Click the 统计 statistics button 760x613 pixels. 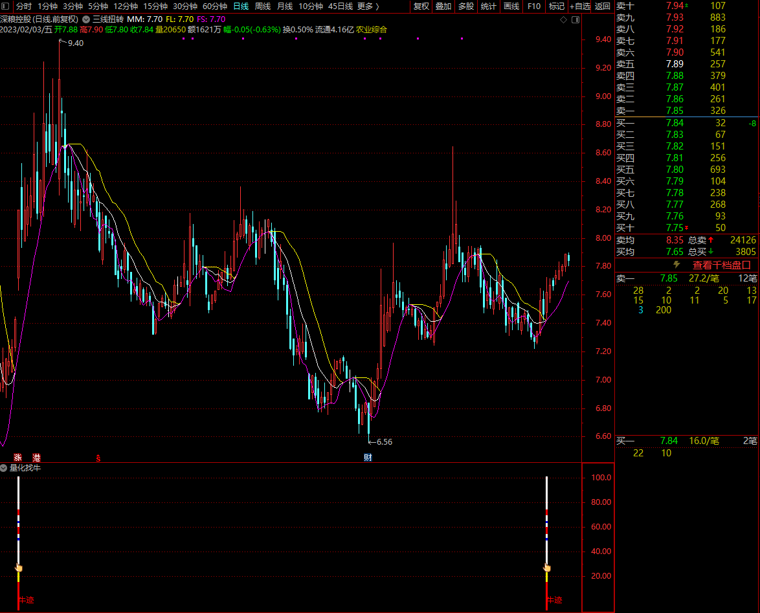click(489, 6)
